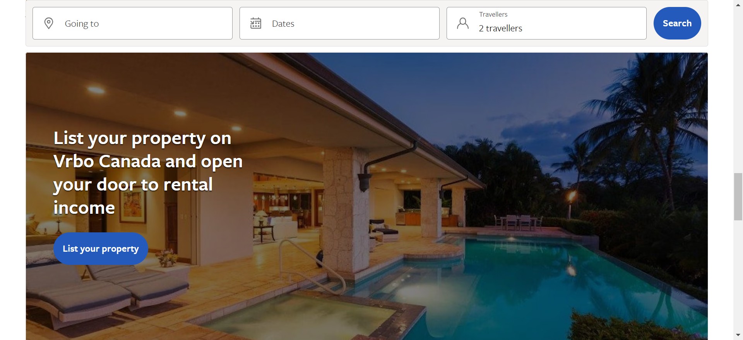743x340 pixels.
Task: Click scrollbar track above the thumb
Action: 738,91
